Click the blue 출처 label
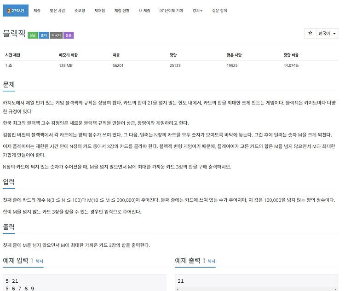 point(44,35)
